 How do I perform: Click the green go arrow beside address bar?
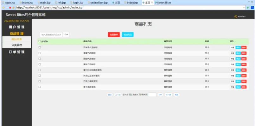(x=248, y=8)
